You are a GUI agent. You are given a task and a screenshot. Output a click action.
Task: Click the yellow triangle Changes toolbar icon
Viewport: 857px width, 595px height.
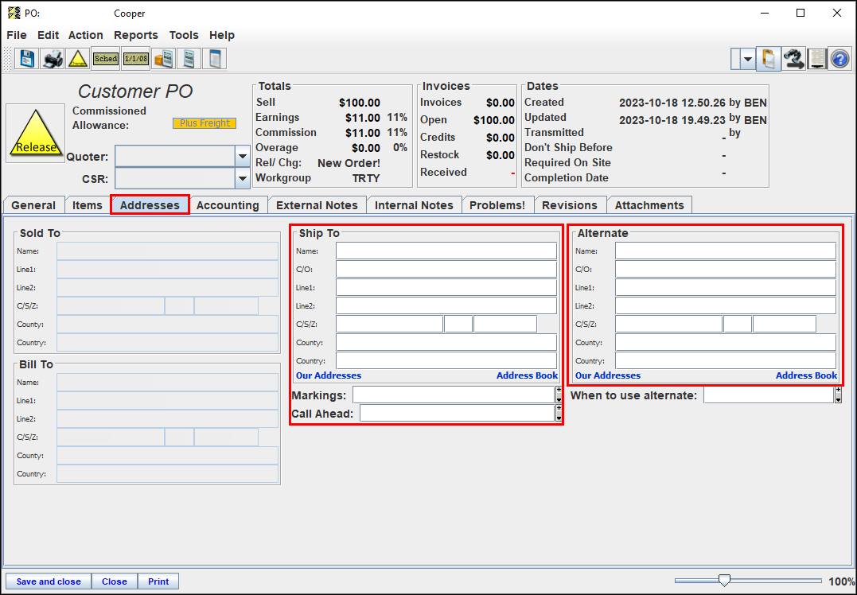(x=78, y=58)
